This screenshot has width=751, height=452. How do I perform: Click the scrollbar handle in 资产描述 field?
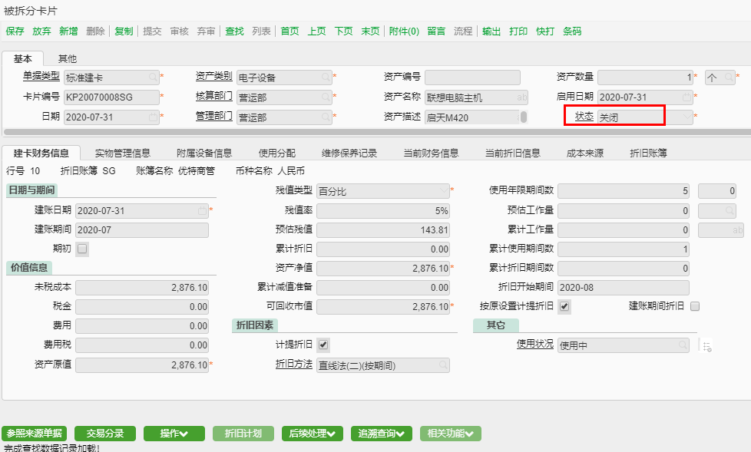pos(524,117)
